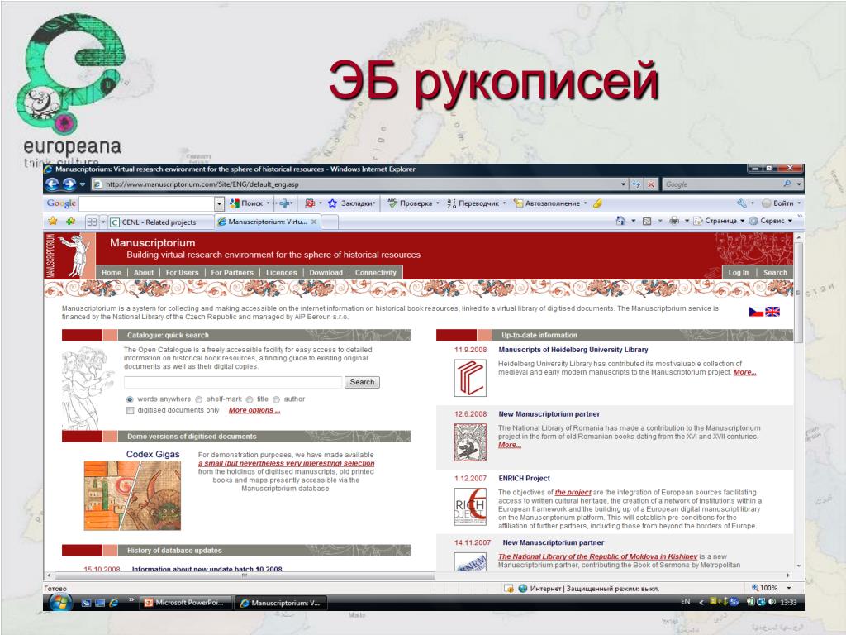This screenshot has height=635, width=846.
Task: Open the Поиск button dropdown
Action: pyautogui.click(x=269, y=203)
